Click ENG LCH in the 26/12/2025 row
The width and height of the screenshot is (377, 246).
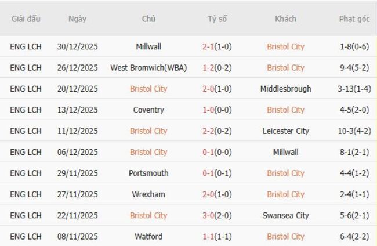click(x=26, y=67)
